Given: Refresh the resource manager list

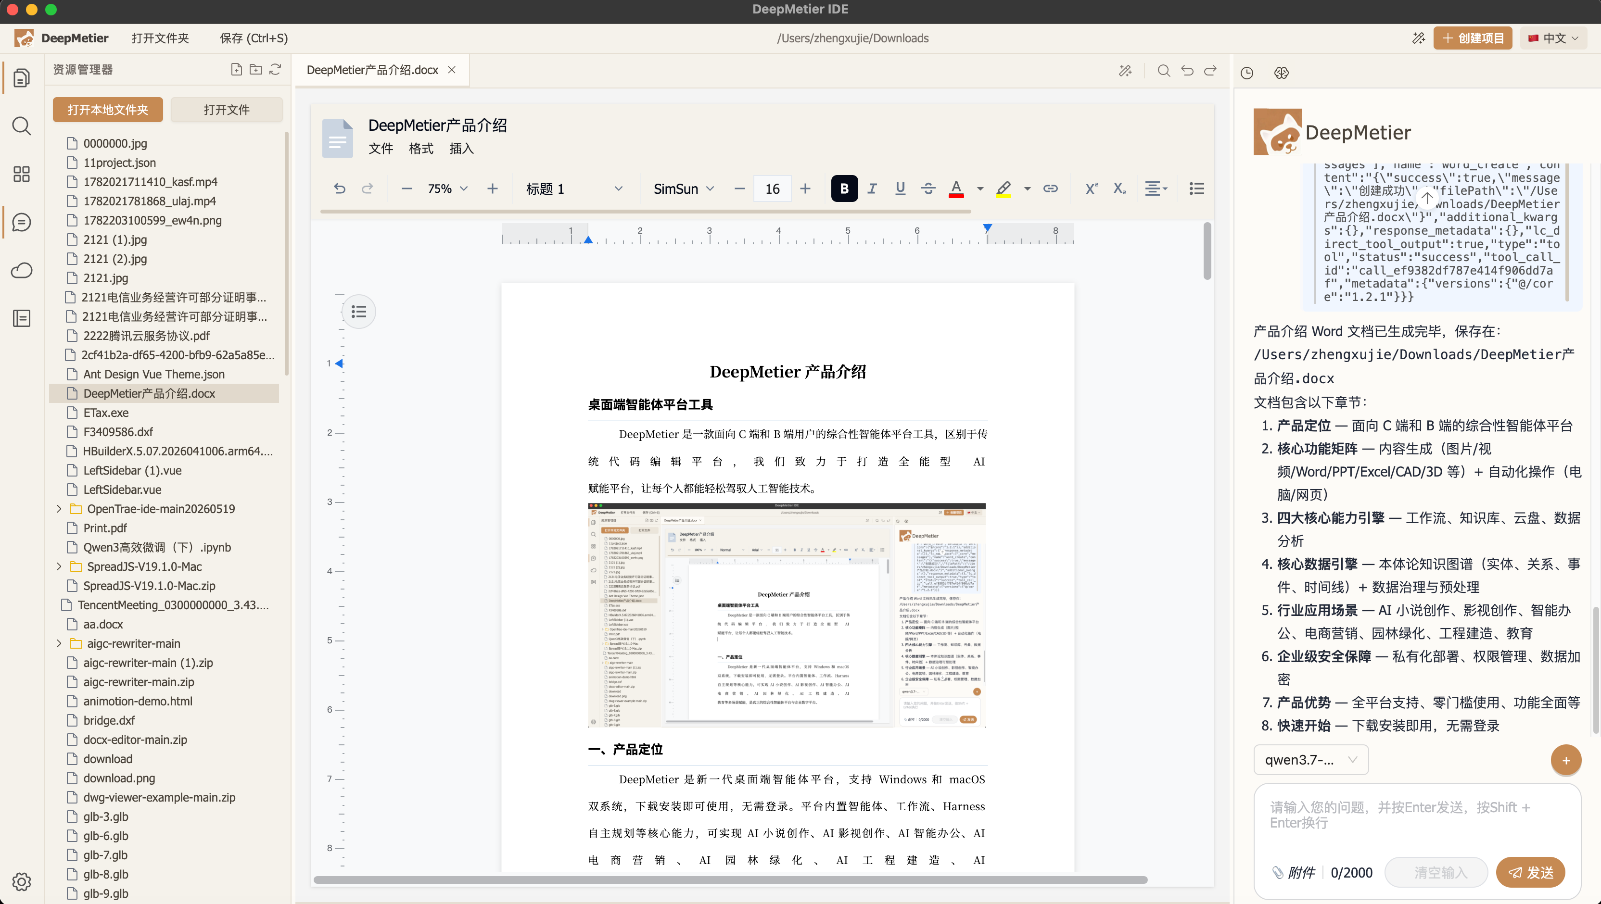Looking at the screenshot, I should tap(275, 70).
